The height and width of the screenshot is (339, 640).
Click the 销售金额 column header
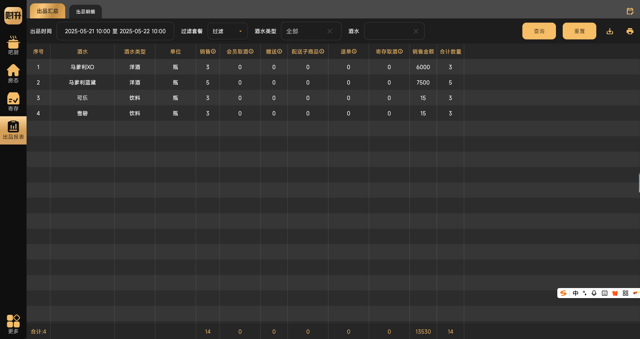click(423, 52)
